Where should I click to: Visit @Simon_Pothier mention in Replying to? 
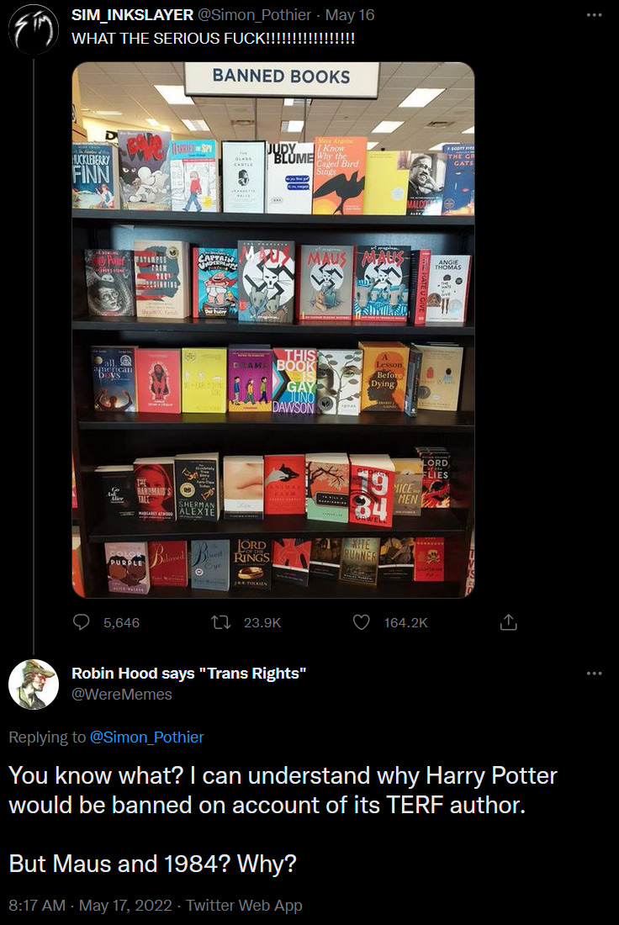click(146, 737)
